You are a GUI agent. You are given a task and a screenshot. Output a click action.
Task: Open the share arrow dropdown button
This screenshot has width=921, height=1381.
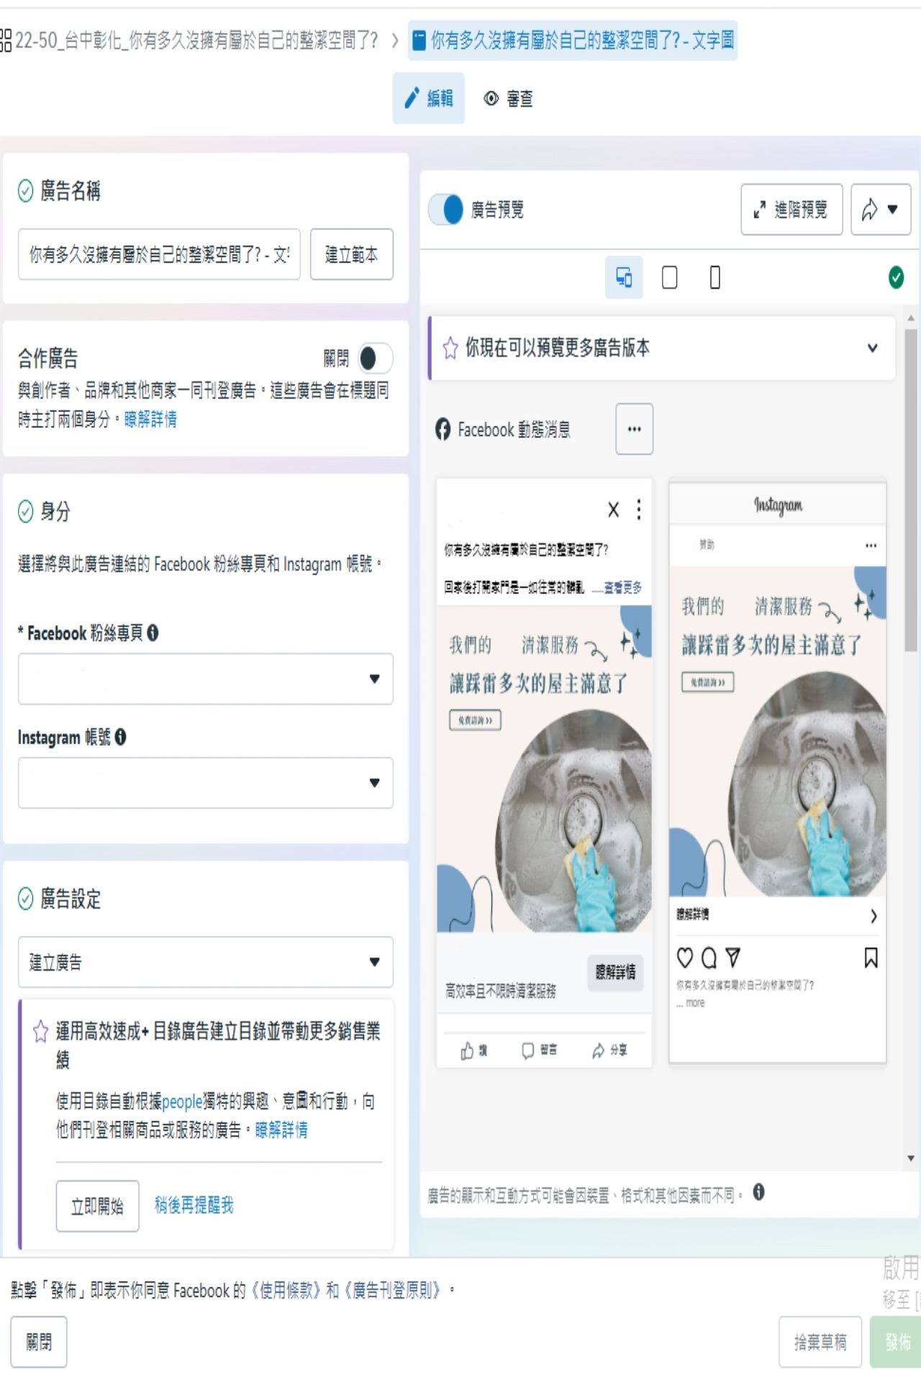880,209
